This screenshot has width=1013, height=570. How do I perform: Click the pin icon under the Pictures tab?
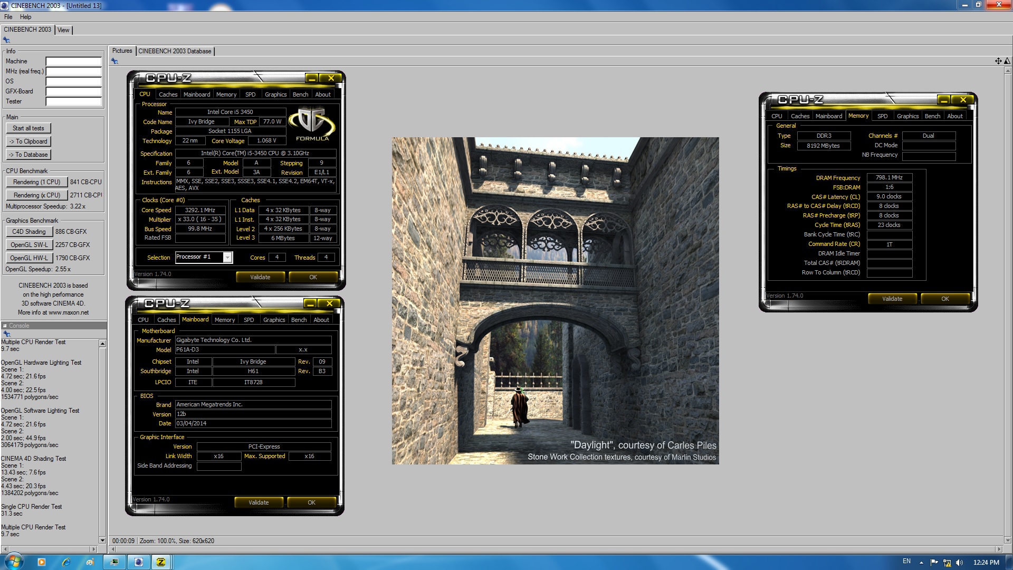[114, 61]
